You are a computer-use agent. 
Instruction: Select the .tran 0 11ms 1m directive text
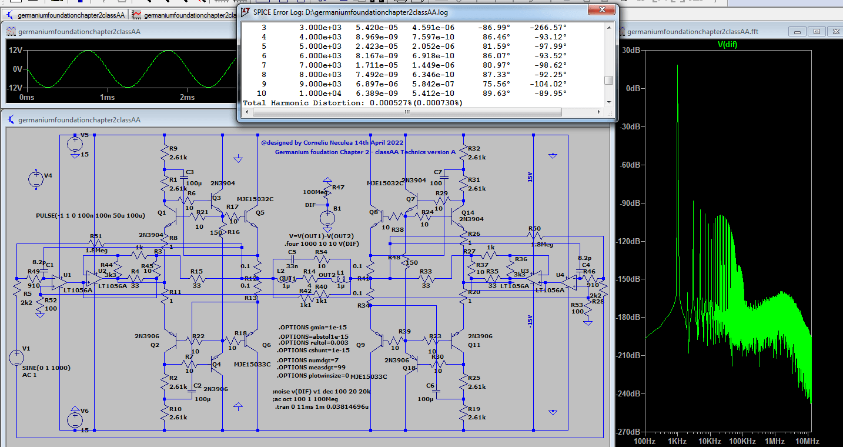[x=322, y=406]
